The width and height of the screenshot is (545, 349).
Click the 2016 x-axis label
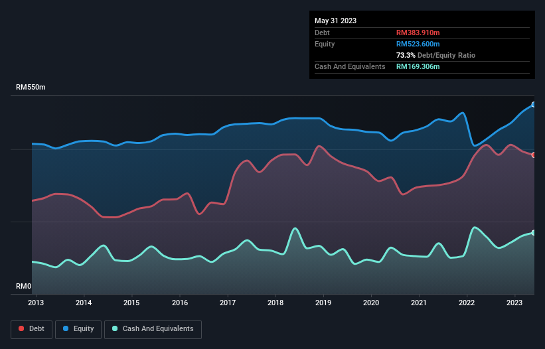[x=180, y=303]
